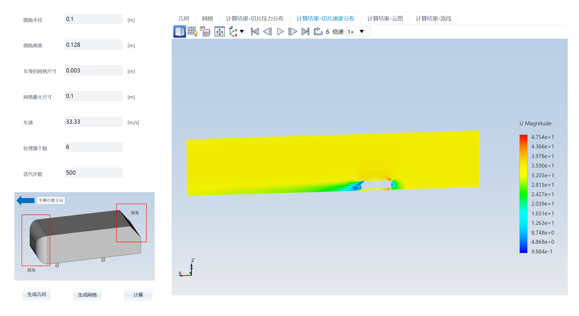Viewport: 579px width, 316px height.
Task: Jump to first frame of animation
Action: 255,32
